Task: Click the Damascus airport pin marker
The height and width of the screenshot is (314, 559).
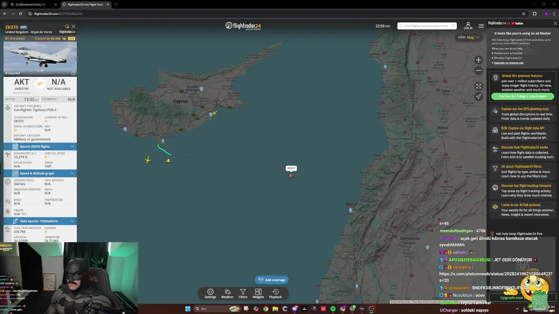Action: click(x=428, y=247)
